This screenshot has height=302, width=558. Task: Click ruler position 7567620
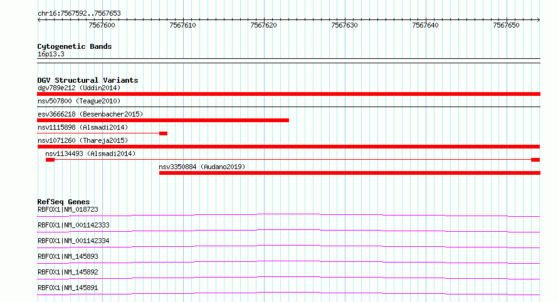(263, 25)
